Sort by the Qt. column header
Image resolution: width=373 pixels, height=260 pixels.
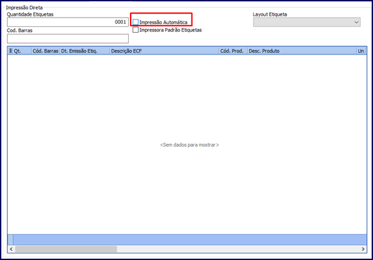(22, 51)
